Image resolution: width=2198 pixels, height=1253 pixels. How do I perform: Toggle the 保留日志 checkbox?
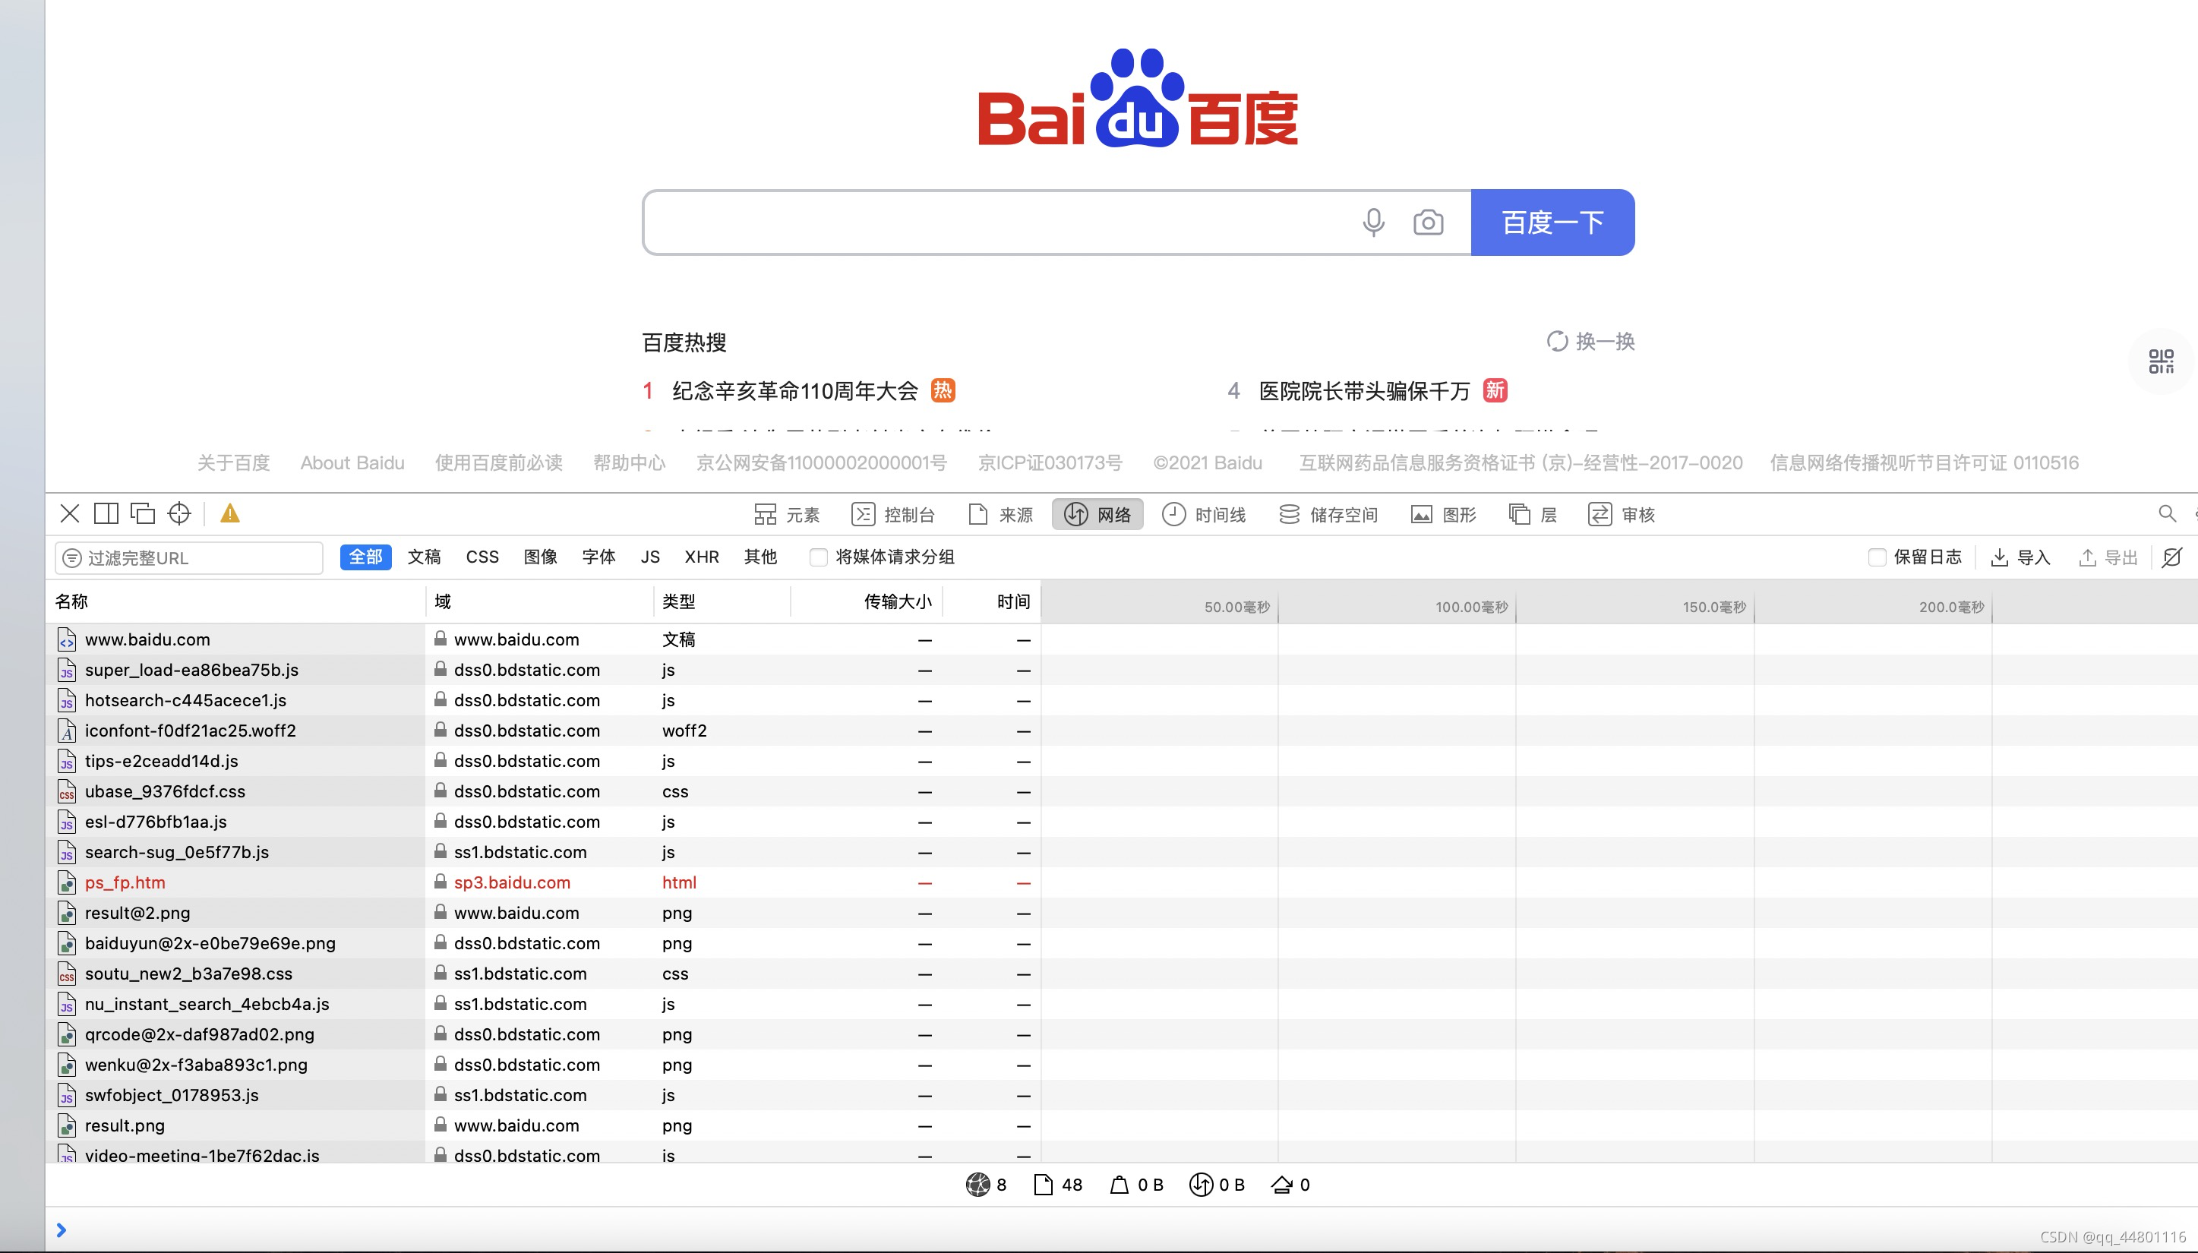(1877, 557)
